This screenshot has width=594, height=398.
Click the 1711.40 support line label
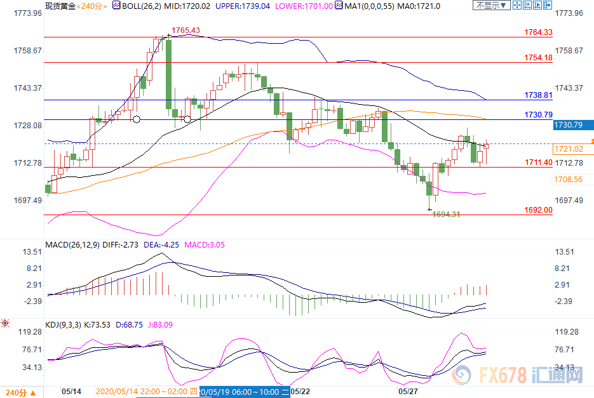pyautogui.click(x=536, y=163)
